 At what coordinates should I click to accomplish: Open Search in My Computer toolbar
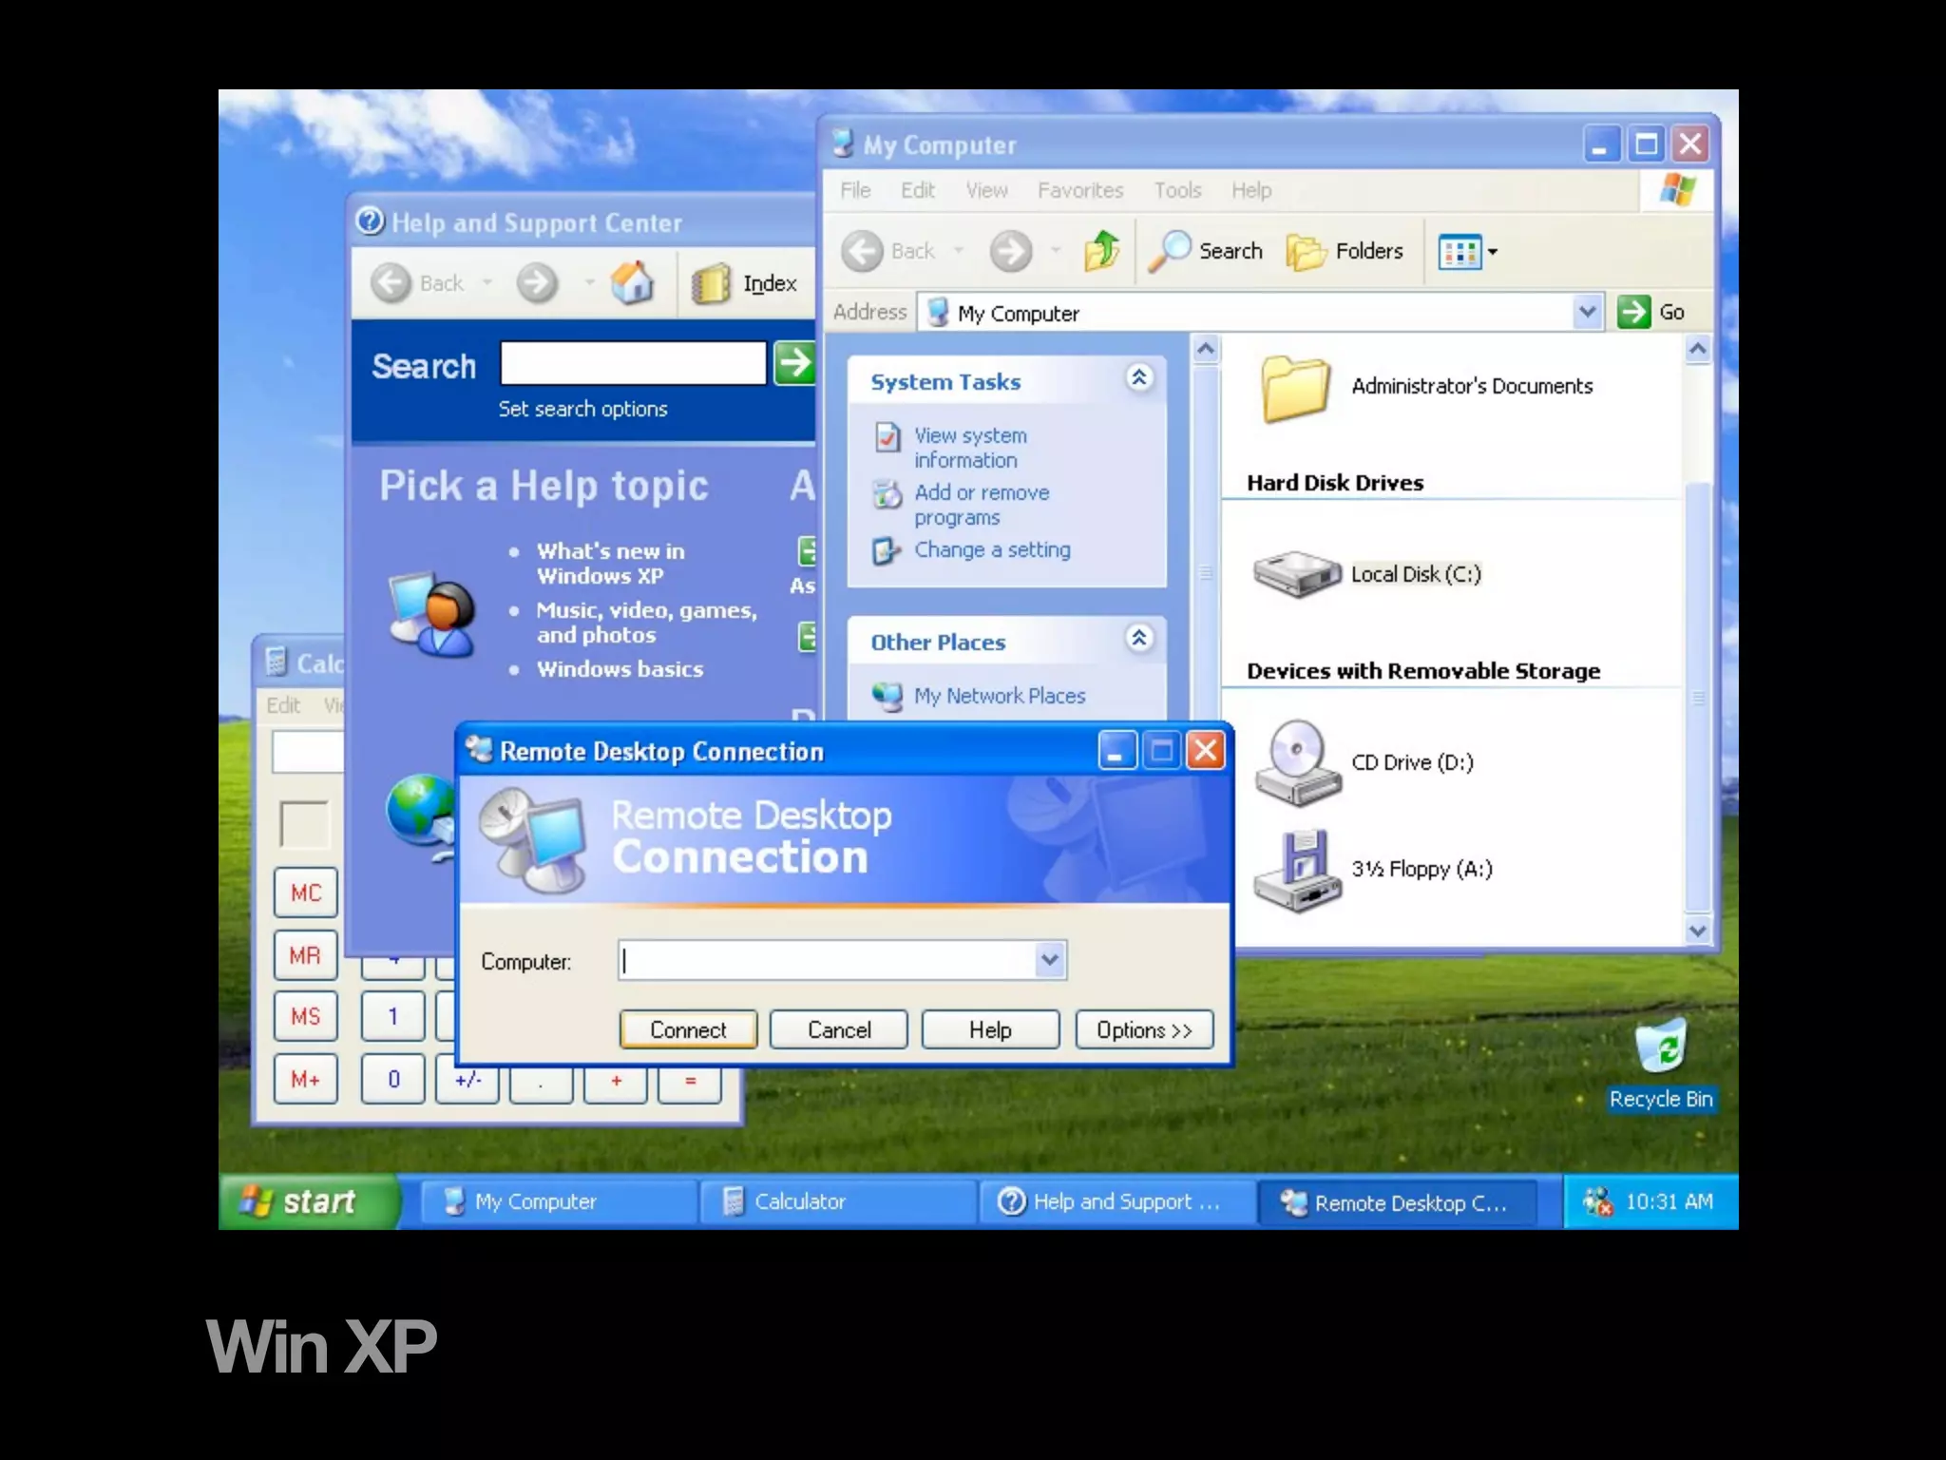tap(1206, 251)
